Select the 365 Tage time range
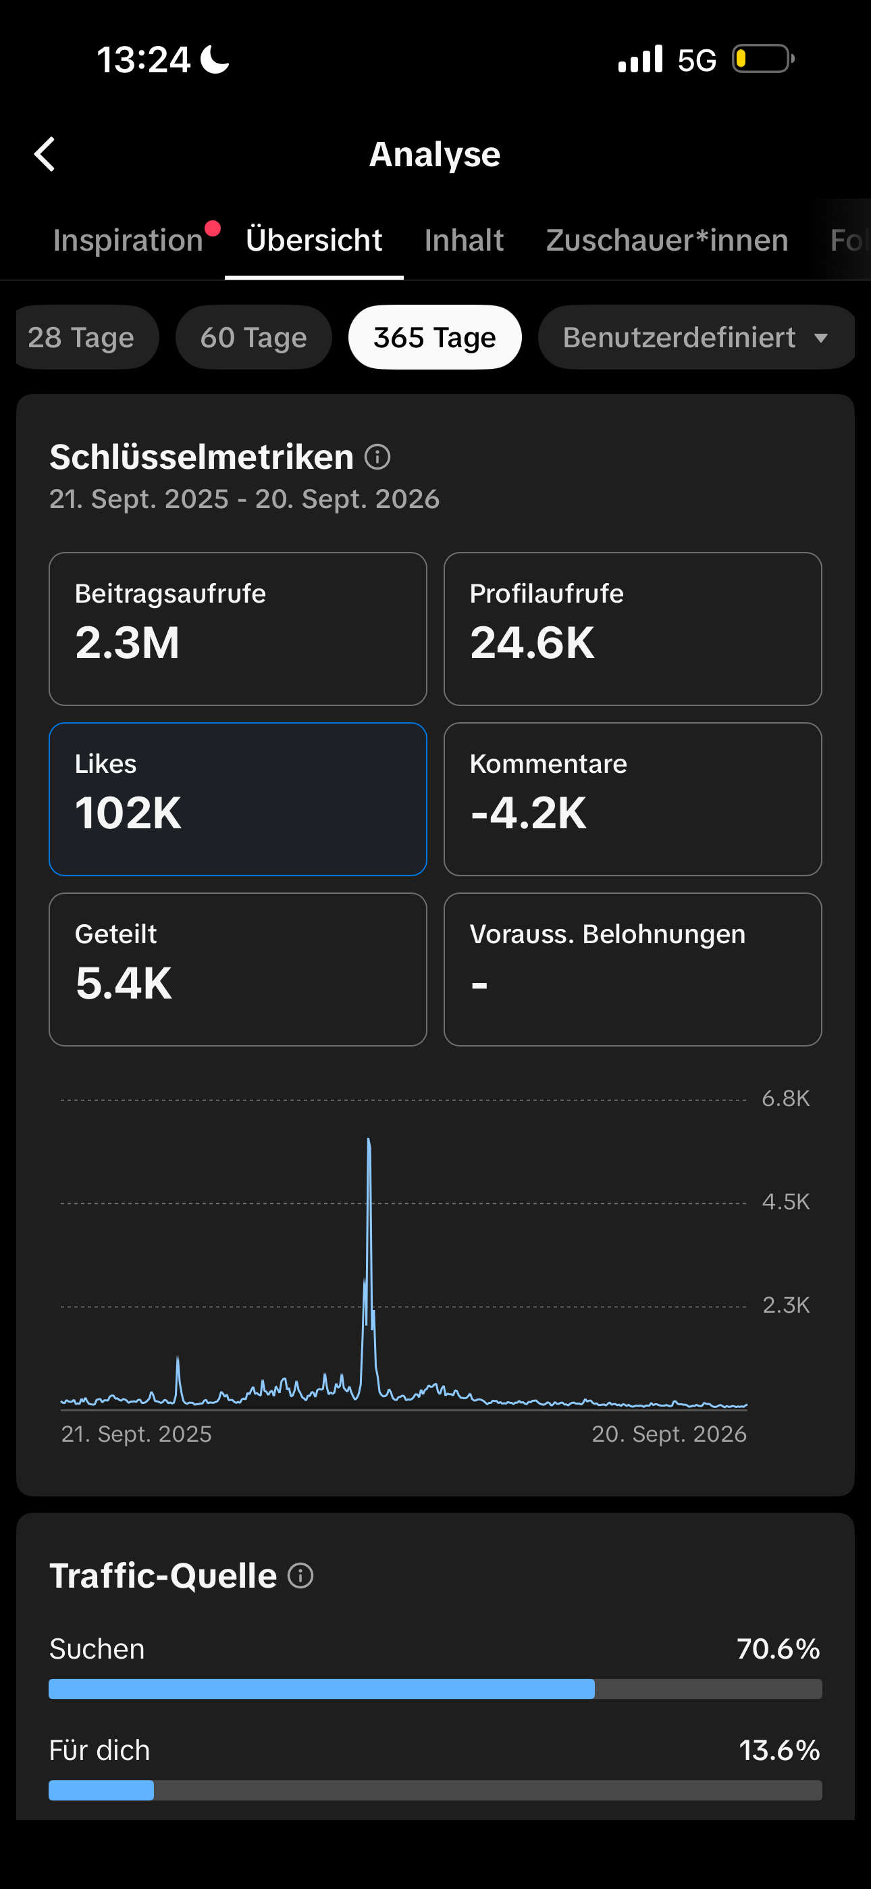This screenshot has width=871, height=1889. pyautogui.click(x=435, y=337)
